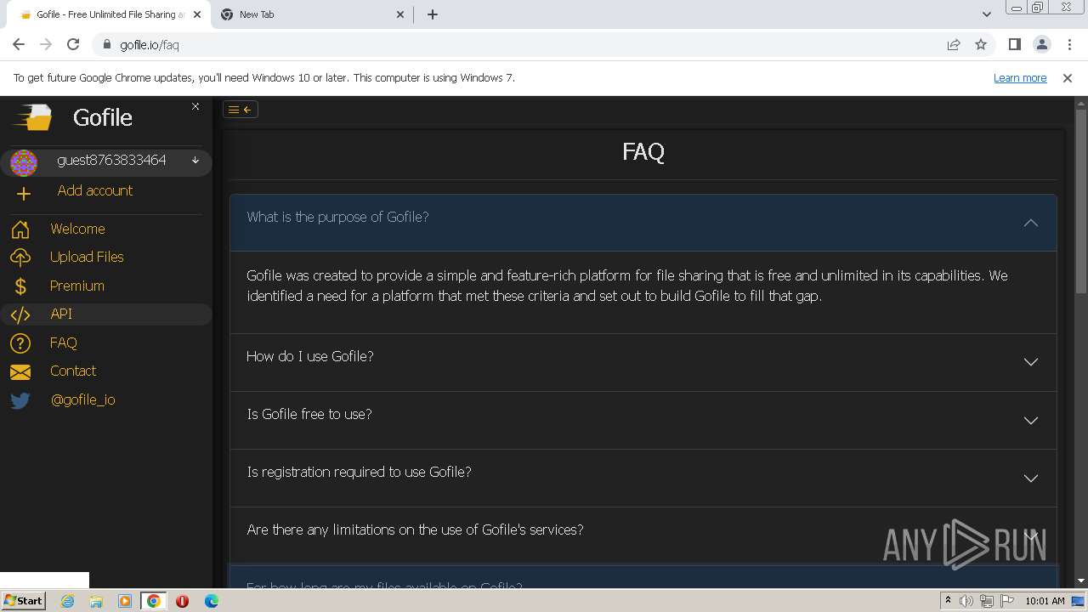Viewport: 1088px width, 612px height.
Task: Click the question mark FAQ icon
Action: 20,343
